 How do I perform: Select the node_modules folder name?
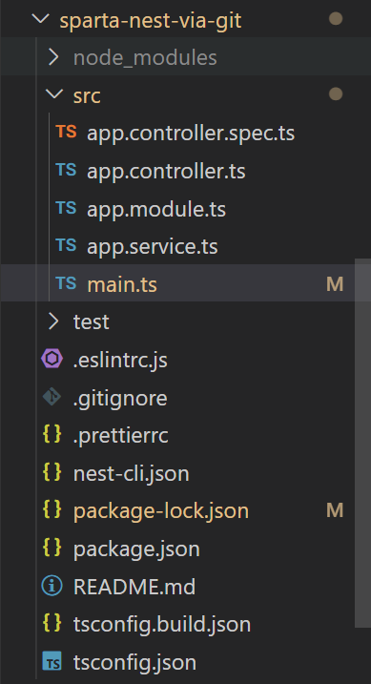pos(145,57)
